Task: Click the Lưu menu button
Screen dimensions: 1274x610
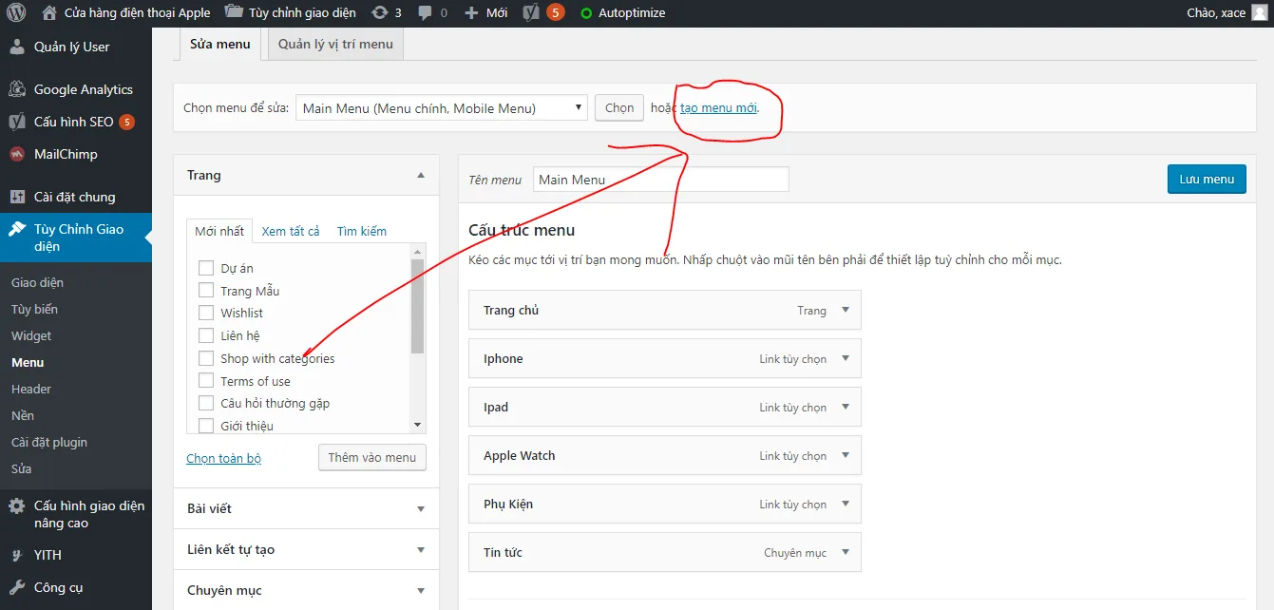Action: pyautogui.click(x=1207, y=179)
